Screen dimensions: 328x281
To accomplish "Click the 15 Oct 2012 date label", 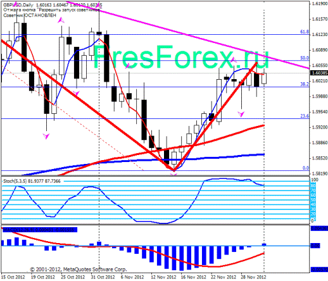I will 13,277.
